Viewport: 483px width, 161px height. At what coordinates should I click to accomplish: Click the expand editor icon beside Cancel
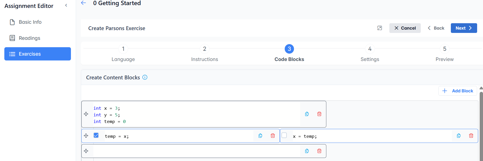click(379, 28)
